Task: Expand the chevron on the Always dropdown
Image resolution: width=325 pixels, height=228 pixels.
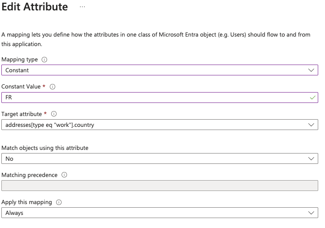Action: coord(311,213)
